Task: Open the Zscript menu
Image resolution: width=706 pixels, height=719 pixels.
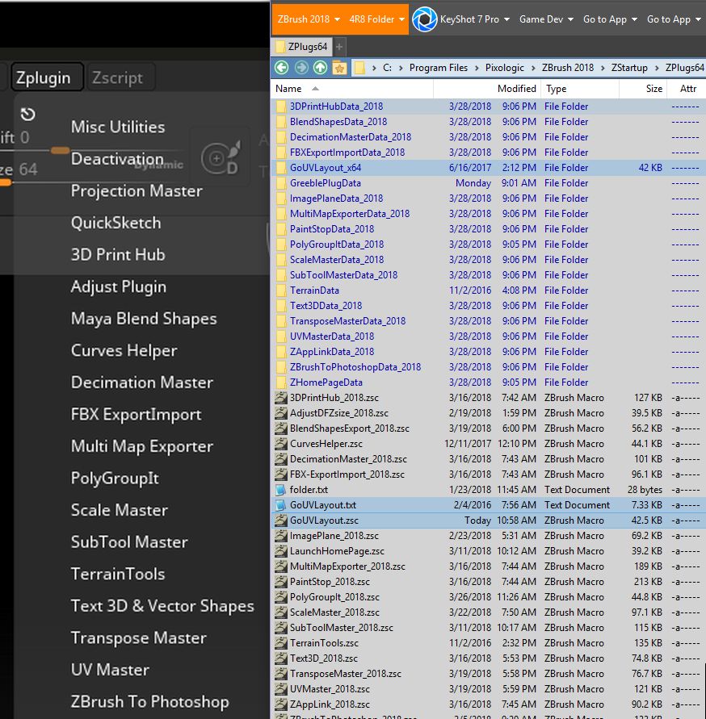Action: (118, 78)
